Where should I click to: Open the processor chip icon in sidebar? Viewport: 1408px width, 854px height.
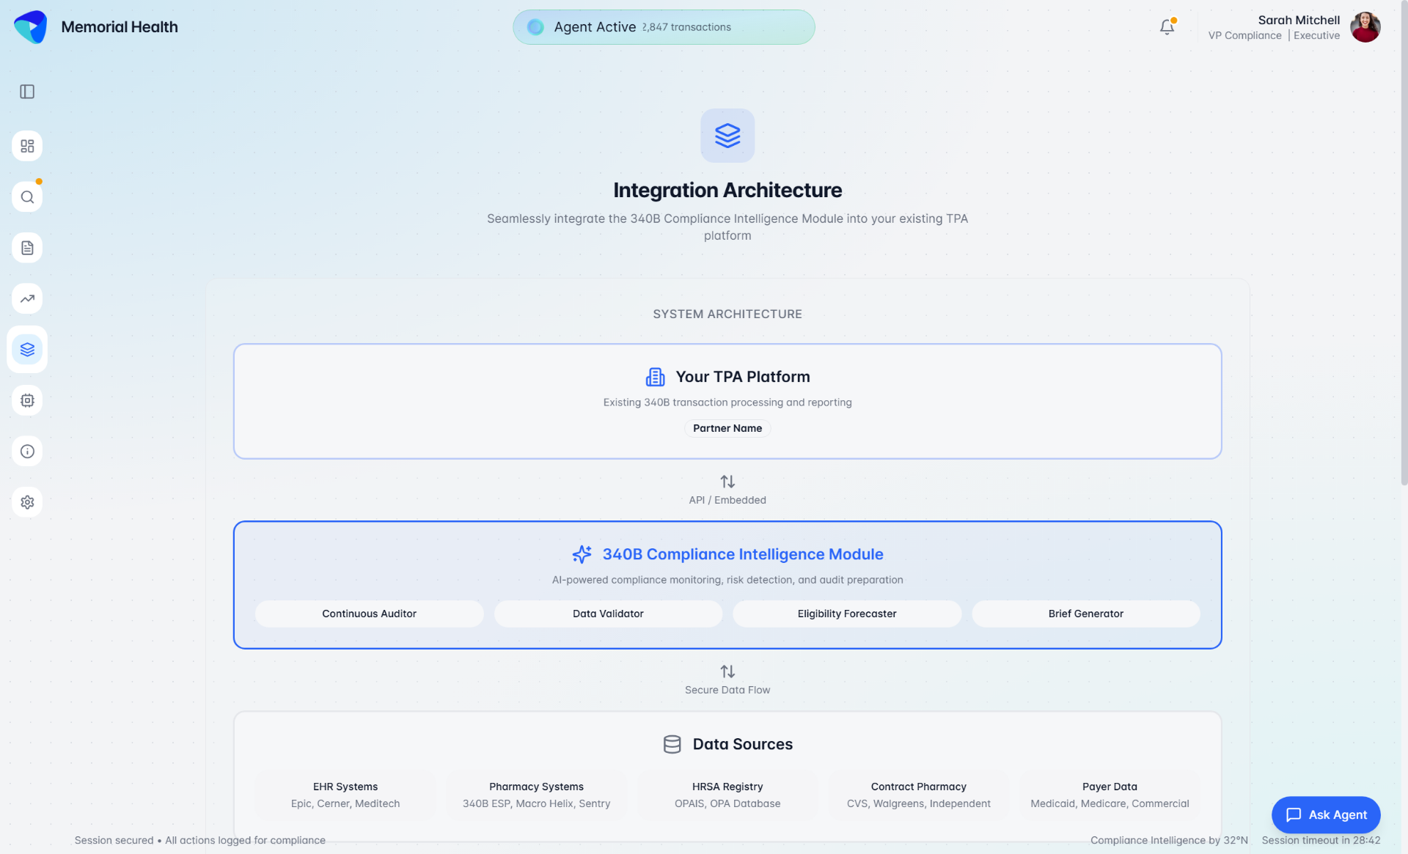pos(27,400)
